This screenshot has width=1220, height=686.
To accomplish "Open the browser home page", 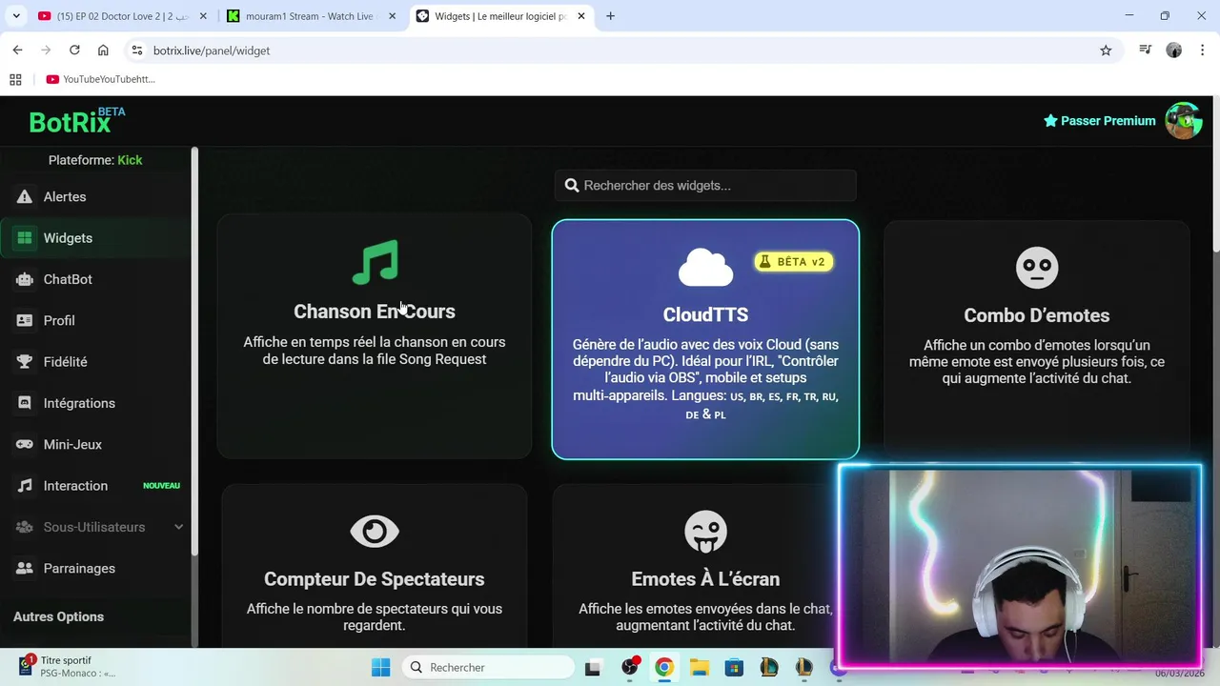I will tap(103, 50).
